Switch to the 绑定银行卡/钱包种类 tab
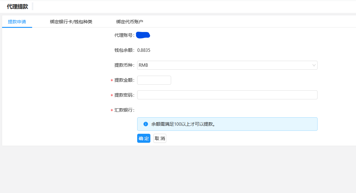 point(71,22)
